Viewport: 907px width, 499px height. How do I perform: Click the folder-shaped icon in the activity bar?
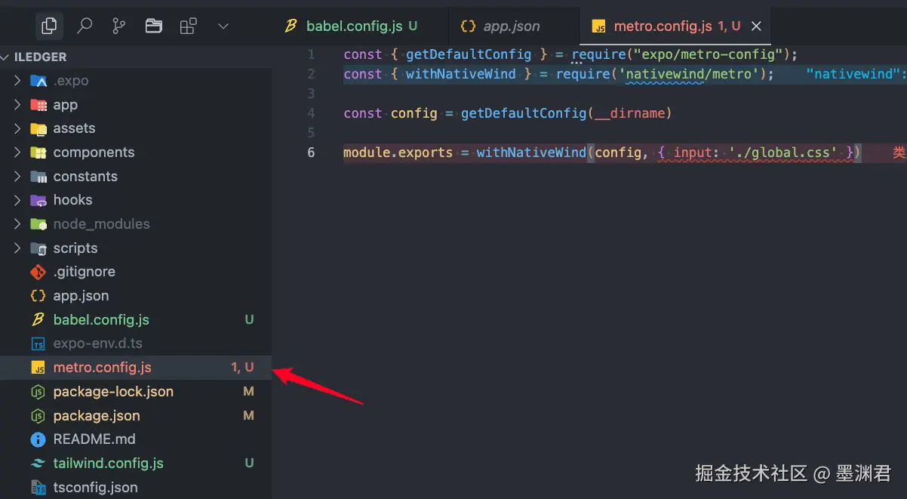point(154,26)
